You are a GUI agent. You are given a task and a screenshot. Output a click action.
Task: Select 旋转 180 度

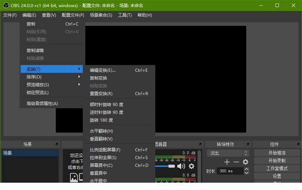(x=119, y=120)
